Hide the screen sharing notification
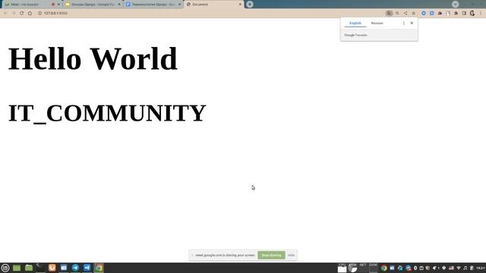486x273 pixels. pos(291,256)
